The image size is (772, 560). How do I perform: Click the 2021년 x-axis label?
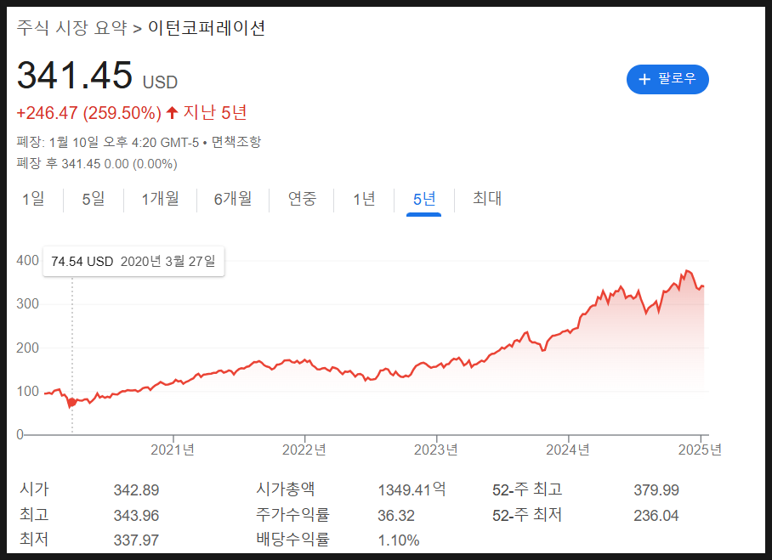tap(173, 450)
